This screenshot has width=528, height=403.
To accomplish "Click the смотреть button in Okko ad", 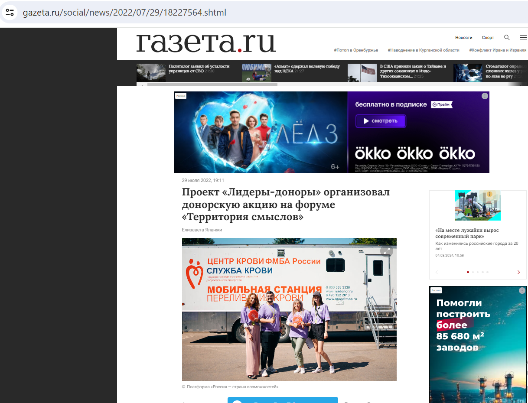I will click(380, 121).
